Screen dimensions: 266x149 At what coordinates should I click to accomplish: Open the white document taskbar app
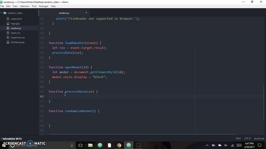point(109,145)
